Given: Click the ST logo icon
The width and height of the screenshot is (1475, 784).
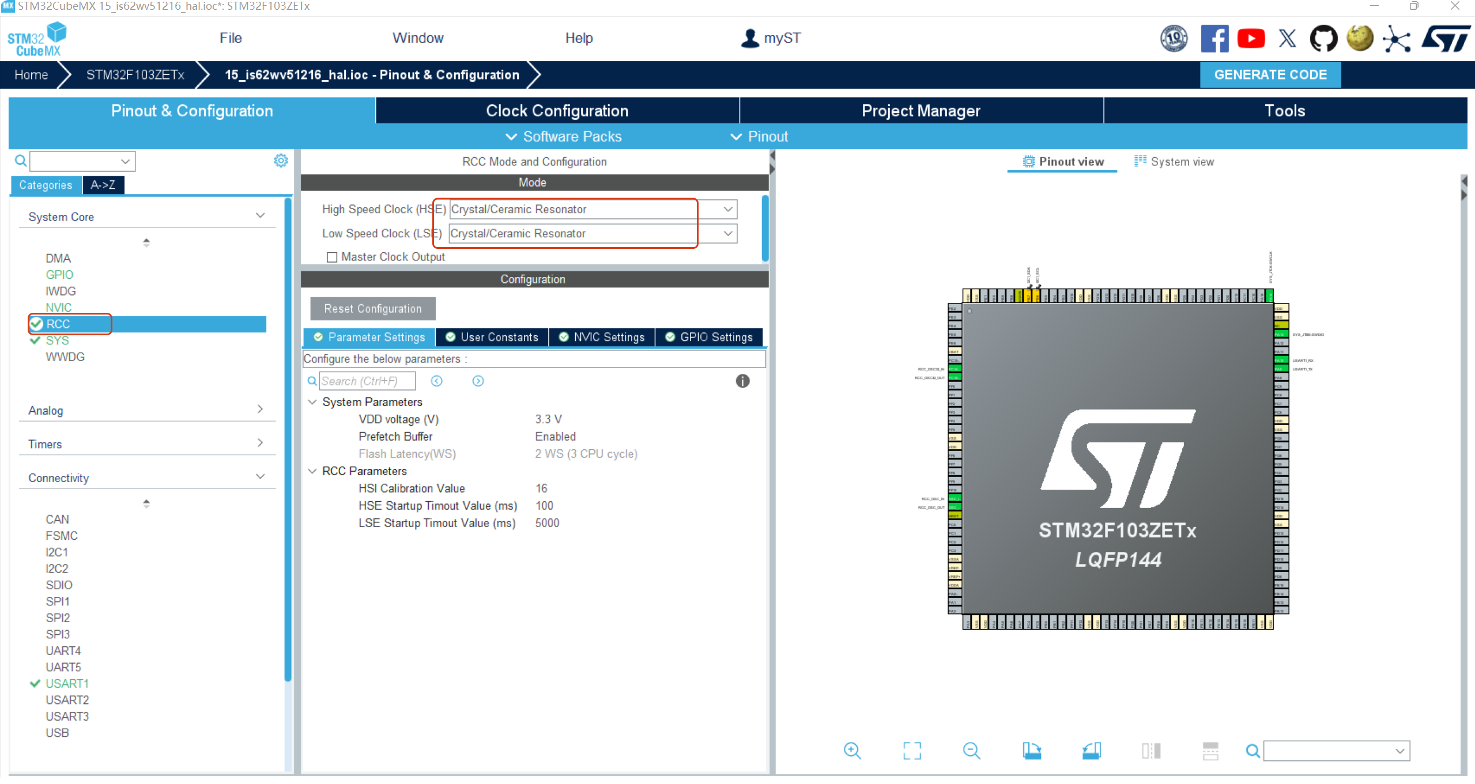Looking at the screenshot, I should (1446, 39).
